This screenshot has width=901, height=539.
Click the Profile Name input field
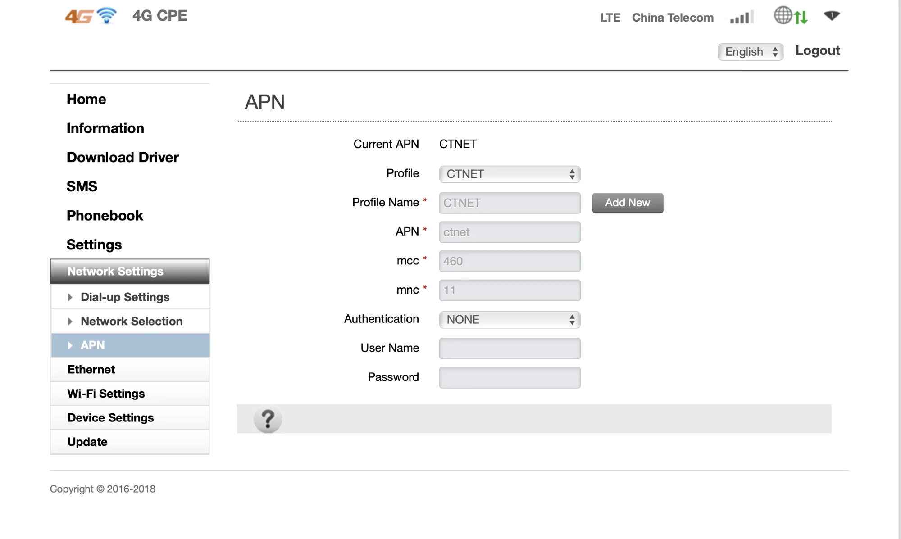(510, 203)
